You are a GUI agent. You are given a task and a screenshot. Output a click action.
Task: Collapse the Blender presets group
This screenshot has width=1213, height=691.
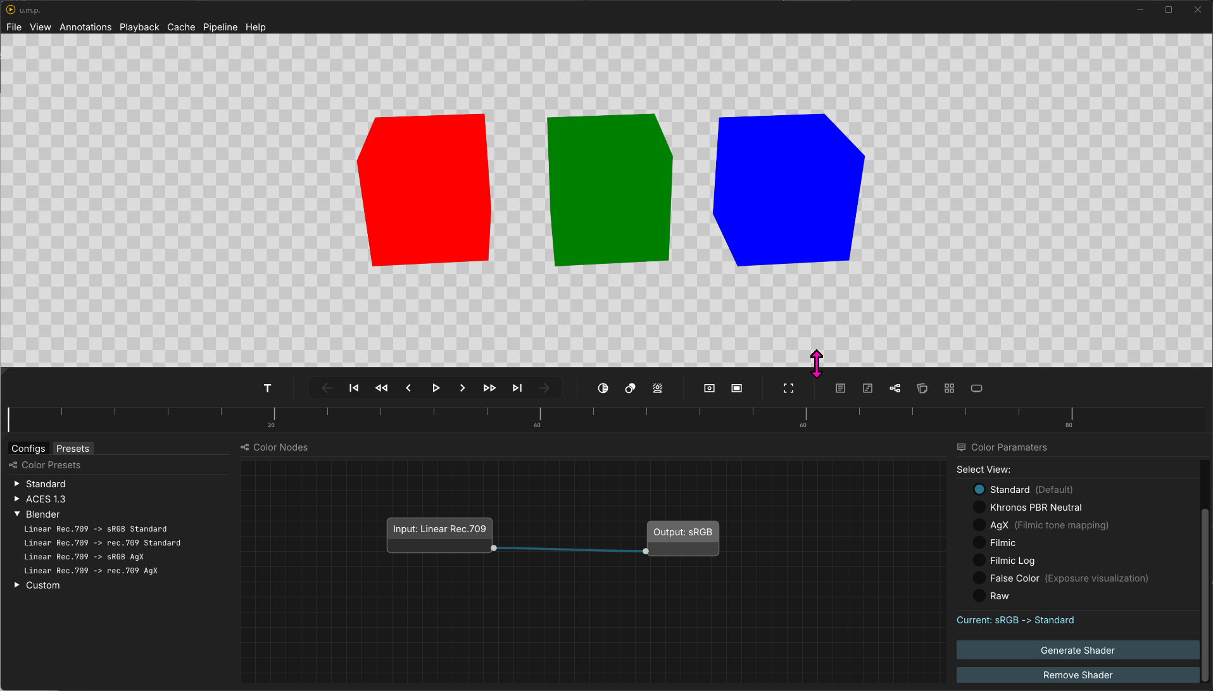click(17, 514)
